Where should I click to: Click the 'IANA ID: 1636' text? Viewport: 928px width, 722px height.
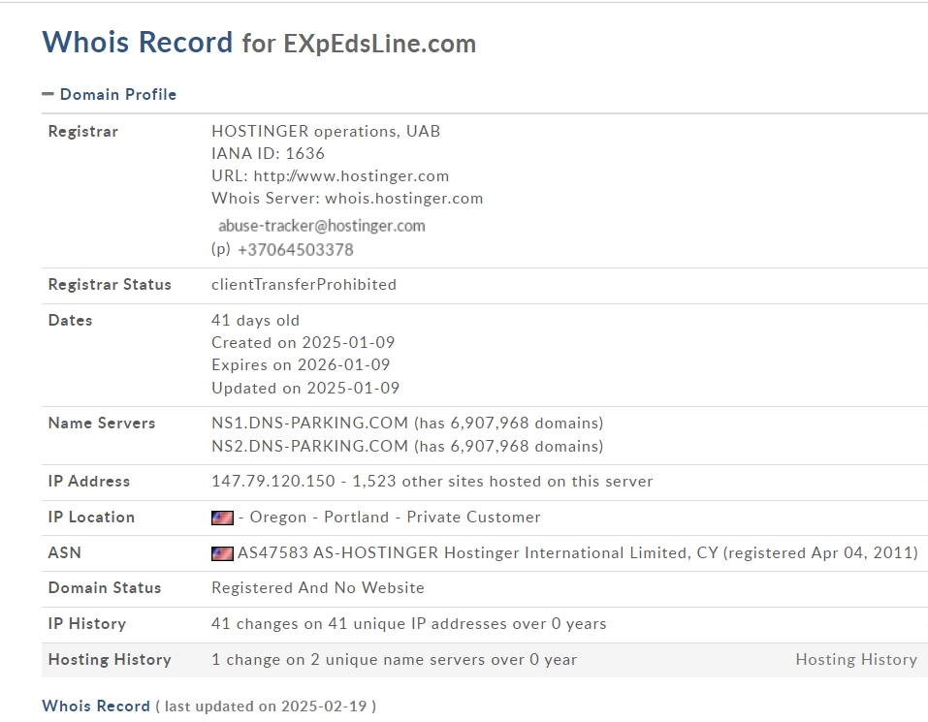268,154
